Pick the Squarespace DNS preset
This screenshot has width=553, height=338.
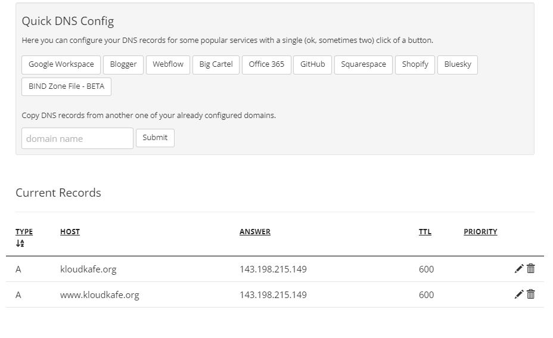pos(364,64)
